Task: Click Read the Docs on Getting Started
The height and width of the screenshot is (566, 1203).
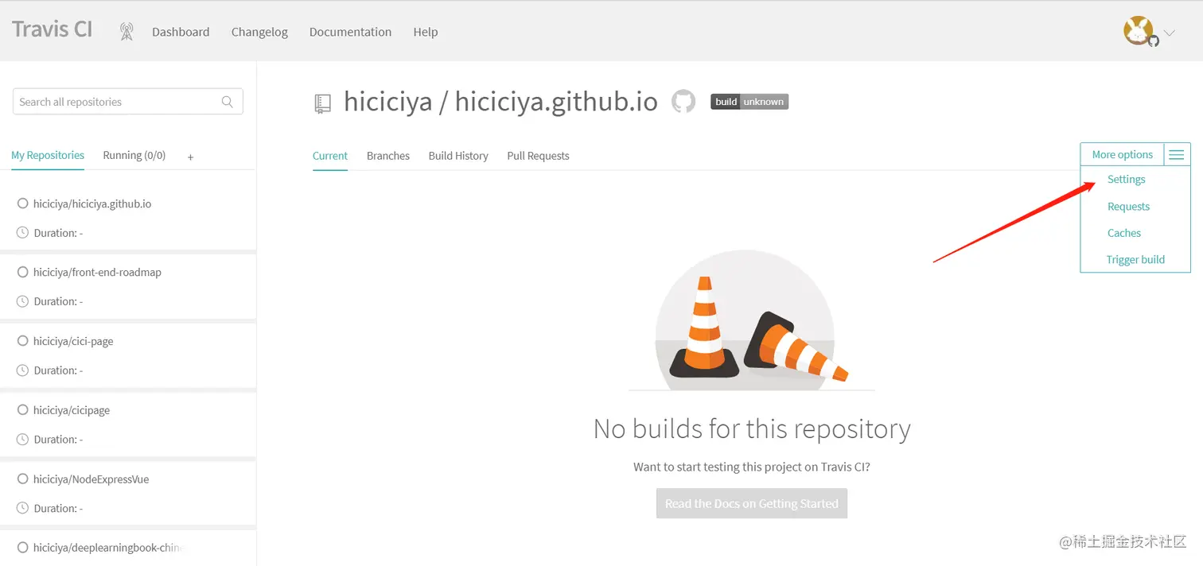Action: point(752,503)
